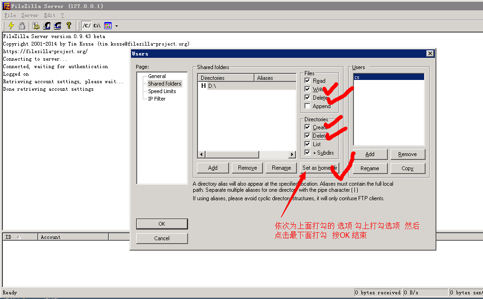Close the Users dialog with X
The height and width of the screenshot is (299, 483).
pos(430,54)
